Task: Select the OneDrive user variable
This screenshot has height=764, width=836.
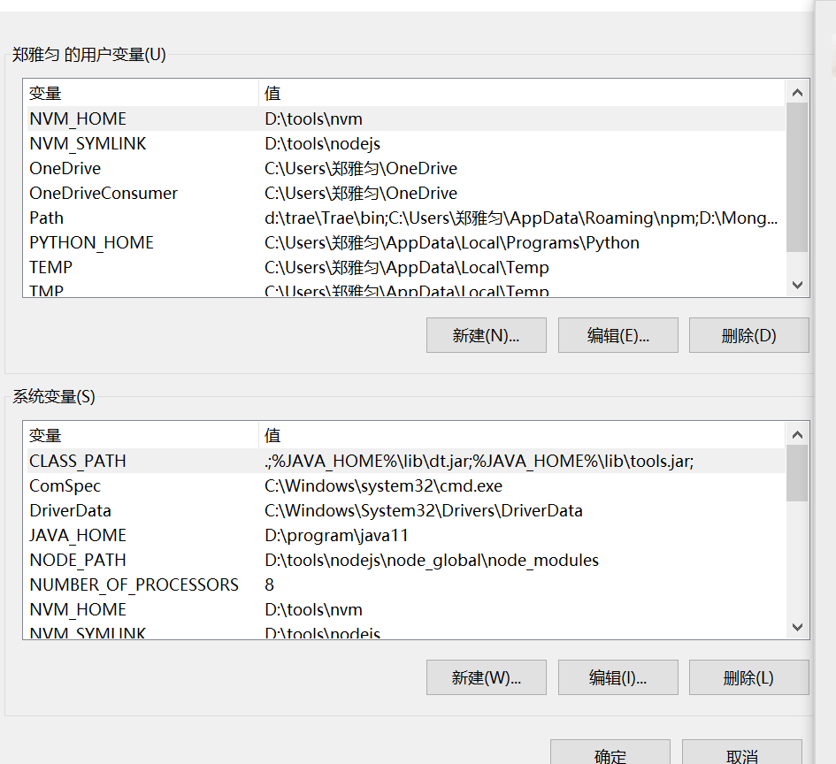Action: [x=133, y=168]
